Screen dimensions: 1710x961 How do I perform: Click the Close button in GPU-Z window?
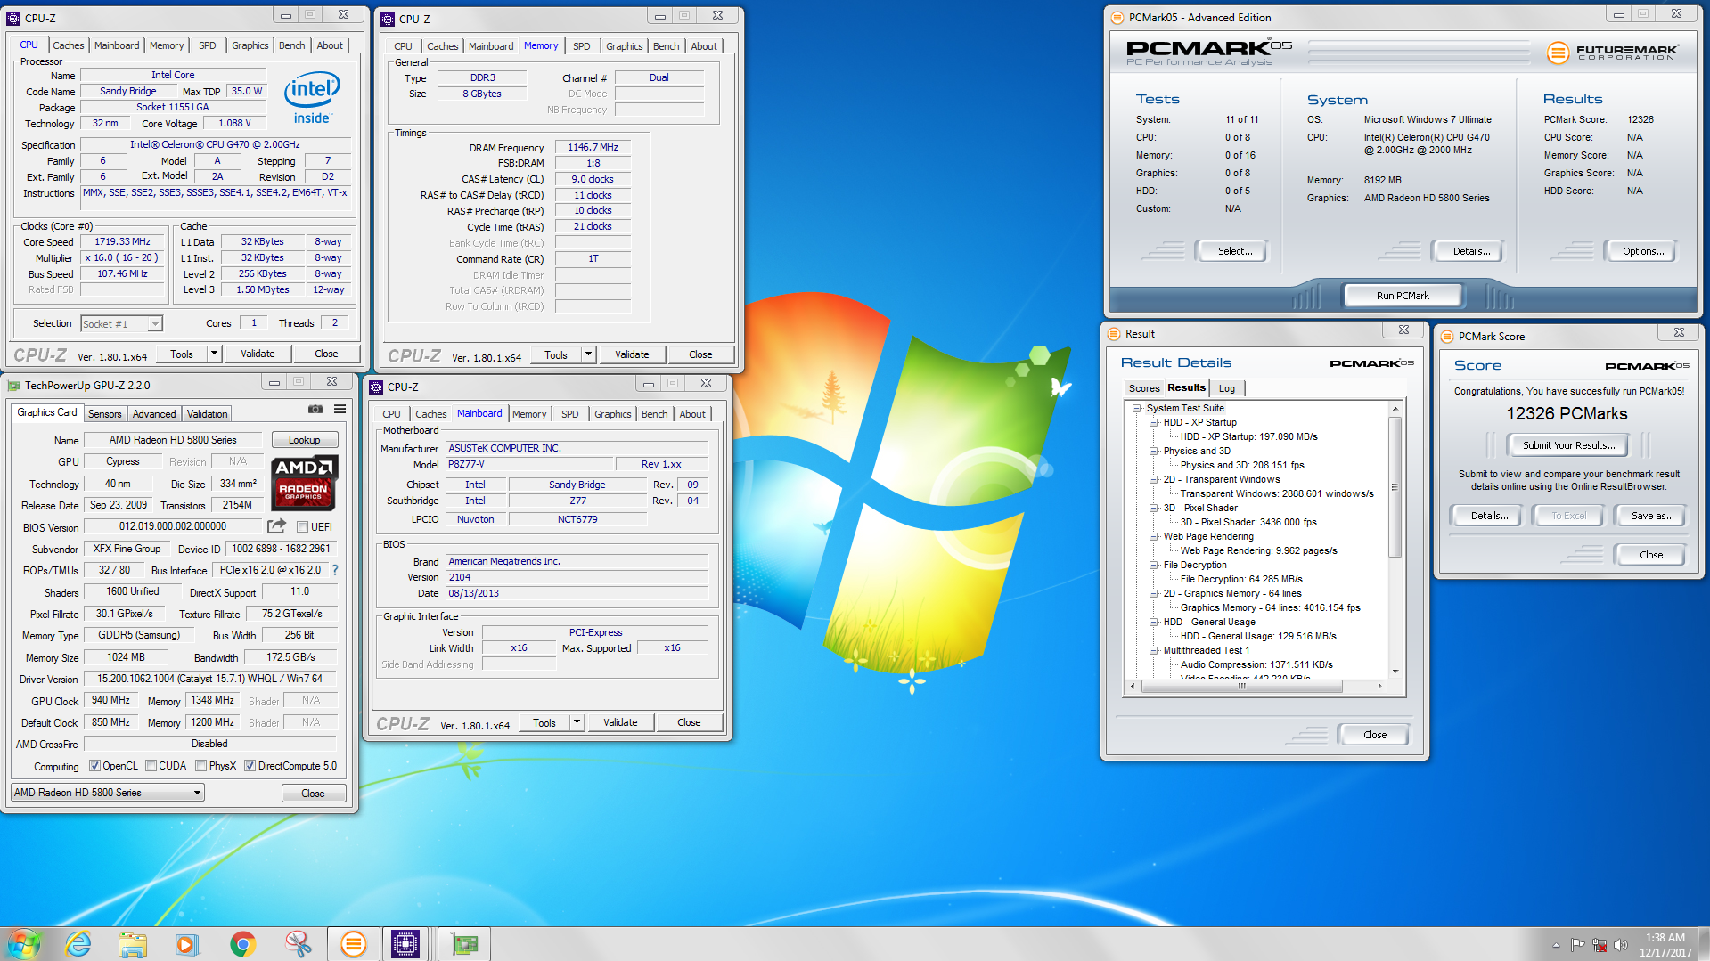tap(313, 794)
